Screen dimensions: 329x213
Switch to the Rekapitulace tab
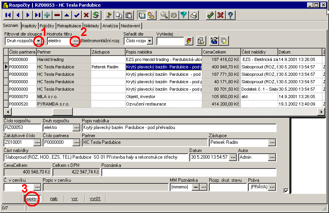point(69,26)
